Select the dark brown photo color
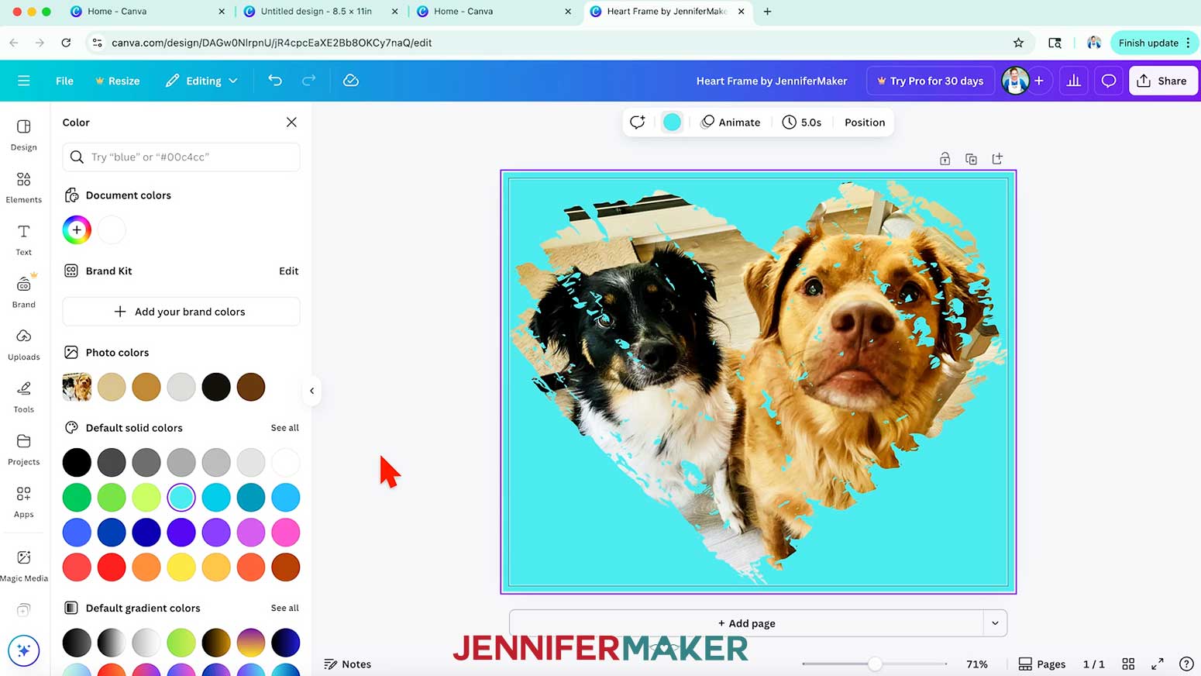Image resolution: width=1201 pixels, height=676 pixels. pyautogui.click(x=251, y=387)
